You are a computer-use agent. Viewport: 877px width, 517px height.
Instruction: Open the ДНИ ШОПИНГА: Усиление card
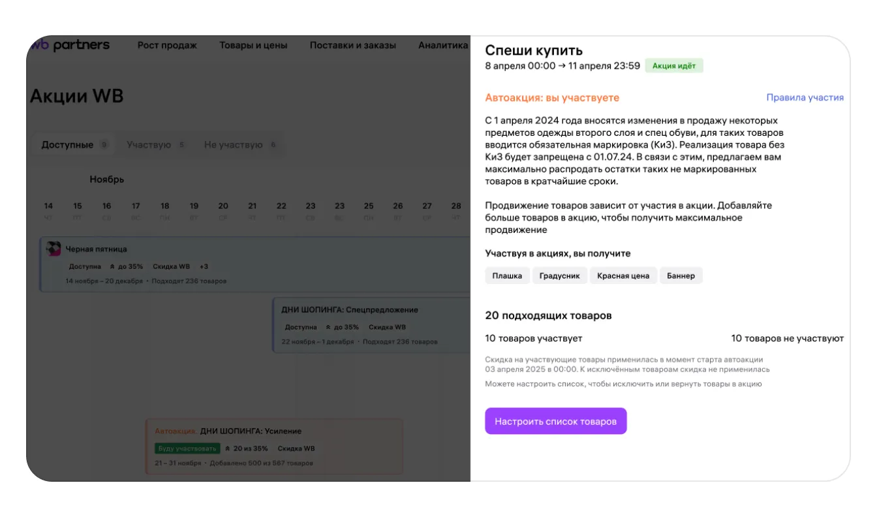pos(274,446)
